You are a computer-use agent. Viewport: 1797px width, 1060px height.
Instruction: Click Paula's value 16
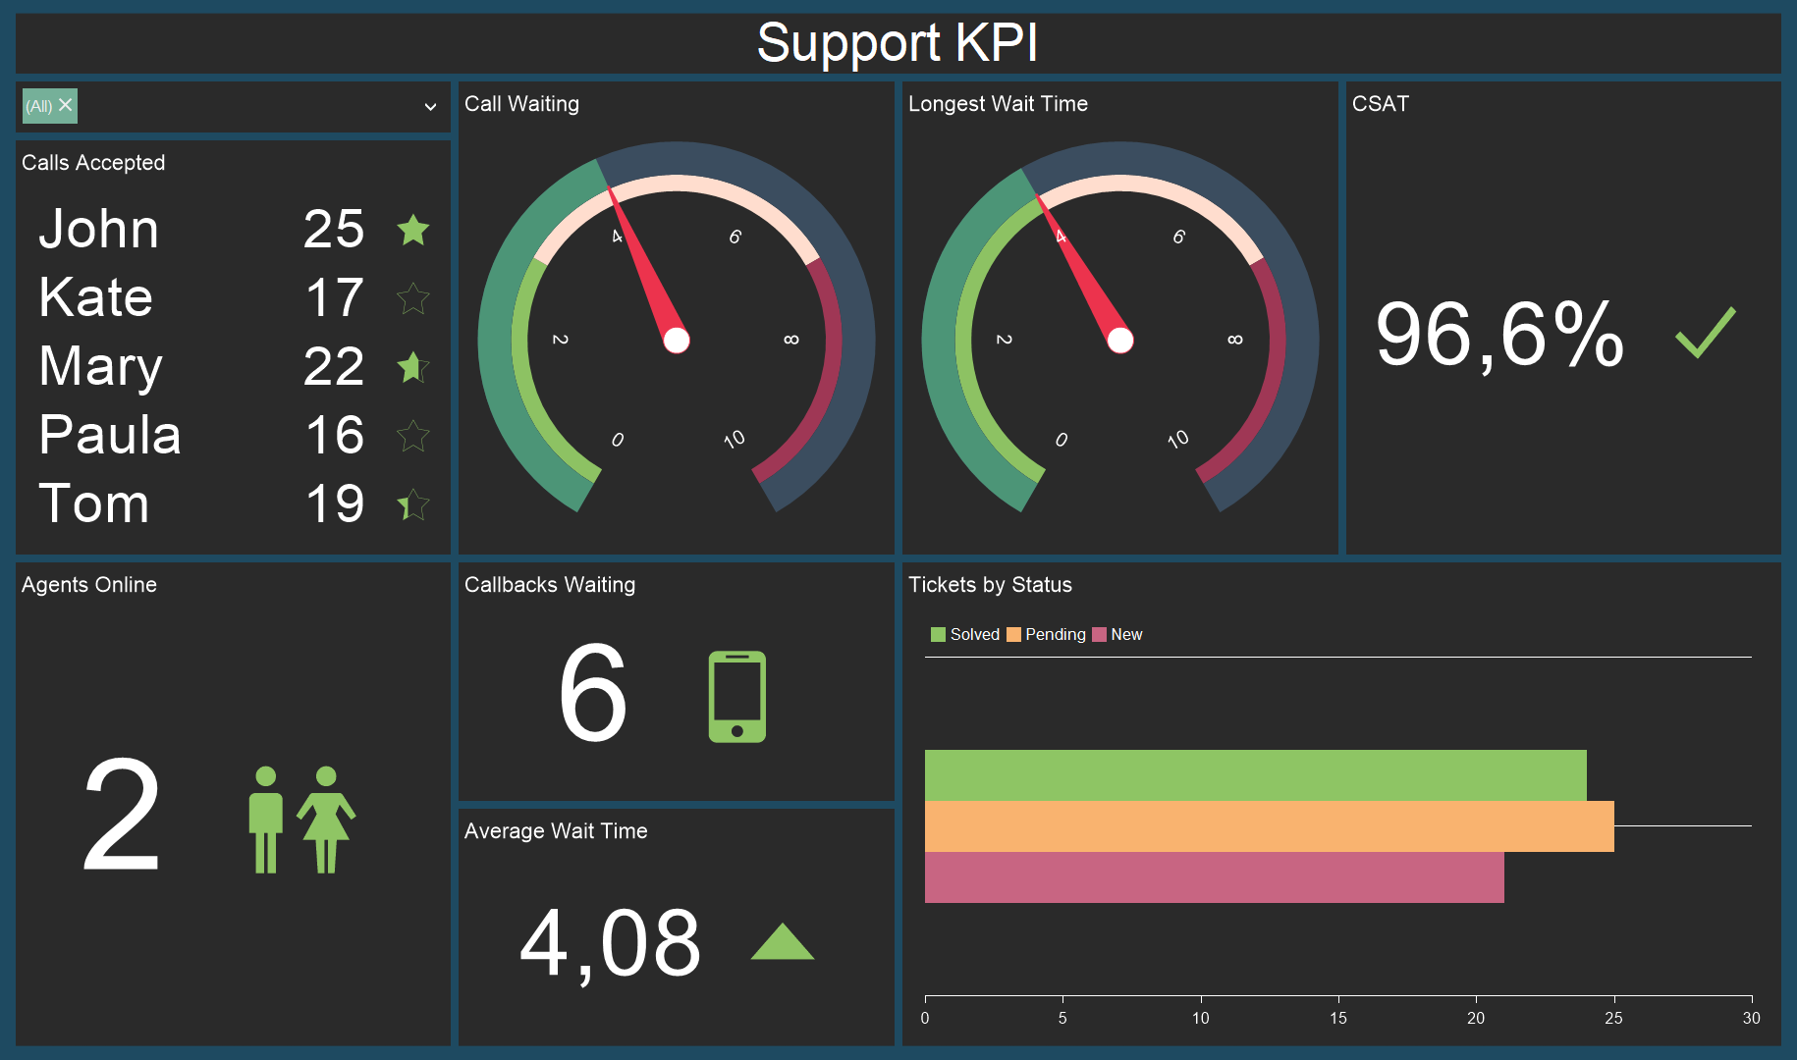coord(335,436)
